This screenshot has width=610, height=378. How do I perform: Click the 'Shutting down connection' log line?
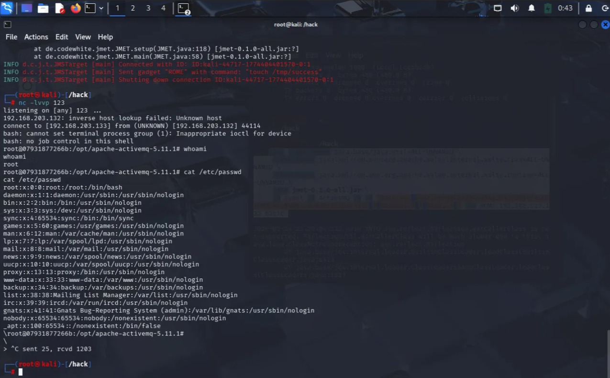point(168,79)
